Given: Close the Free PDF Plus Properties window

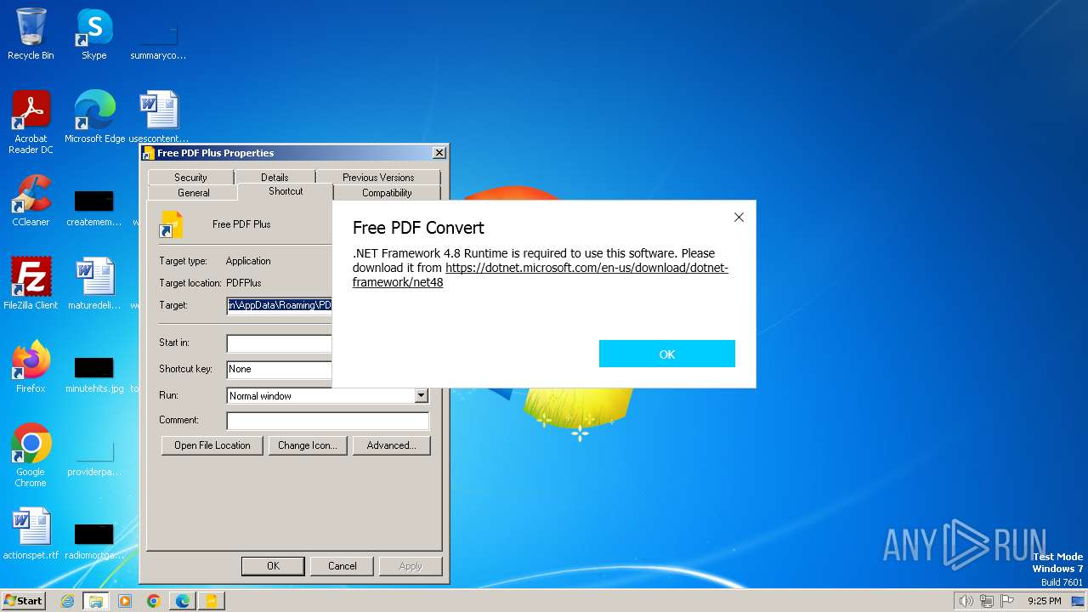Looking at the screenshot, I should click(x=439, y=153).
